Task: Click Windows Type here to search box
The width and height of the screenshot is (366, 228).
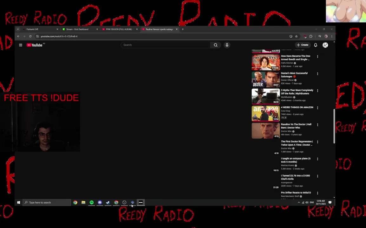Action: 47,202
